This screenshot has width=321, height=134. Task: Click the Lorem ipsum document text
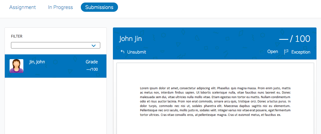[x=215, y=101]
